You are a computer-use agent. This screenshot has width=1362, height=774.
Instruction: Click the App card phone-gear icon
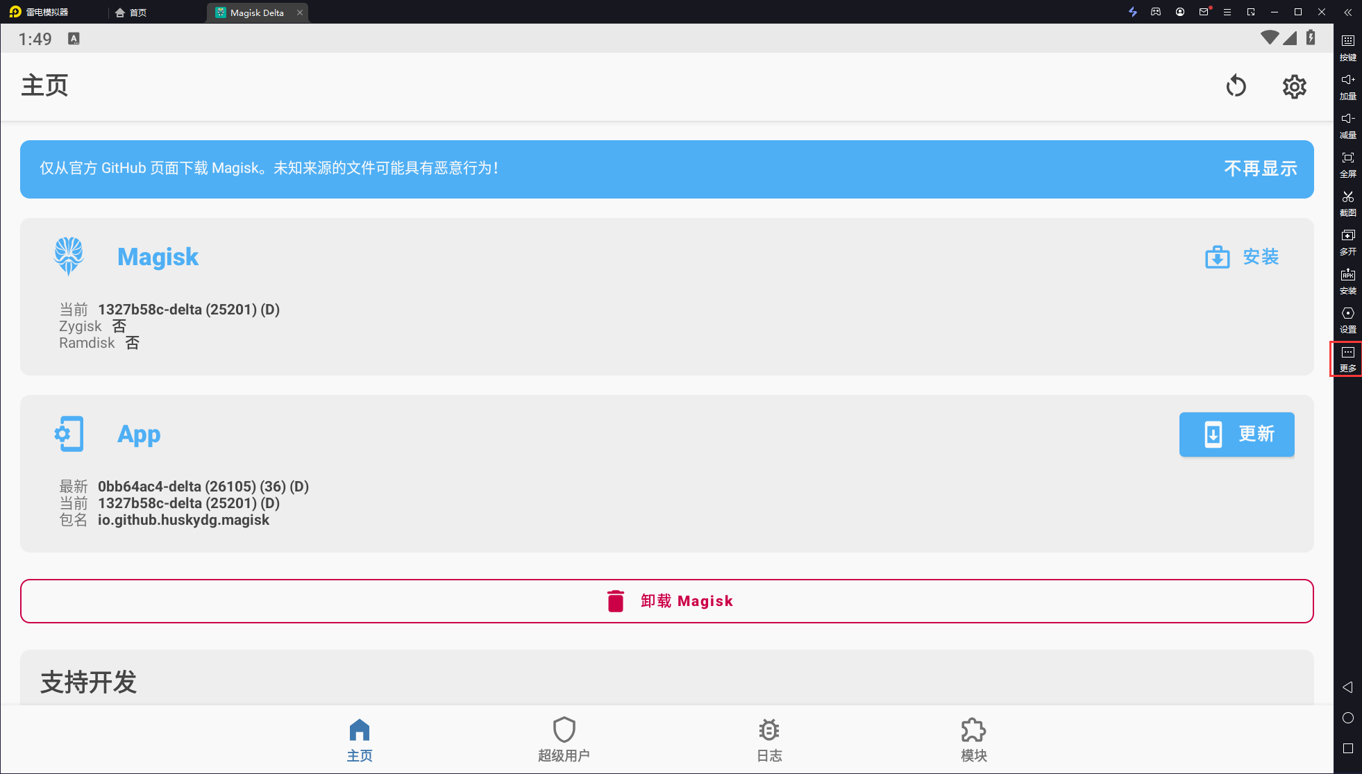[69, 434]
